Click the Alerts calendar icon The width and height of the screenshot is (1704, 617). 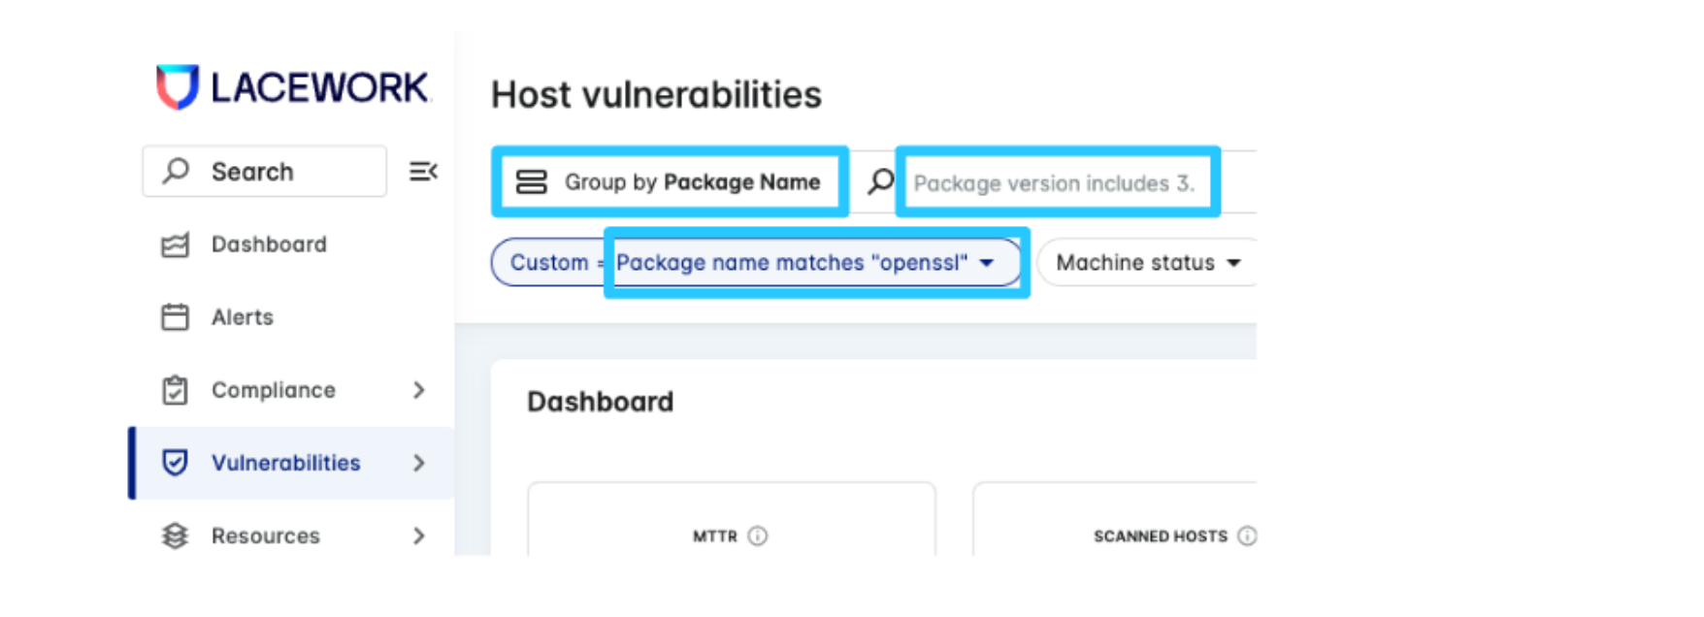point(175,317)
